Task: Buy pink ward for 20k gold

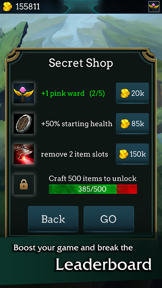Action: click(x=132, y=93)
